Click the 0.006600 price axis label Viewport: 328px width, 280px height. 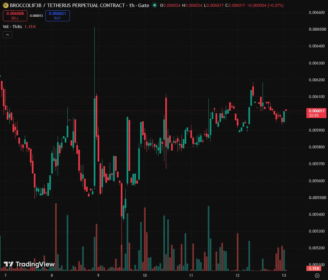317,13
